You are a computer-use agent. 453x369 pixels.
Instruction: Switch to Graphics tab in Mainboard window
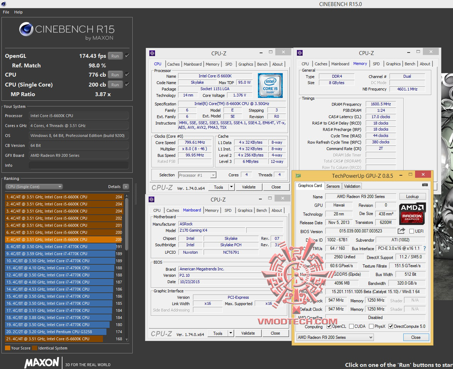(x=245, y=210)
